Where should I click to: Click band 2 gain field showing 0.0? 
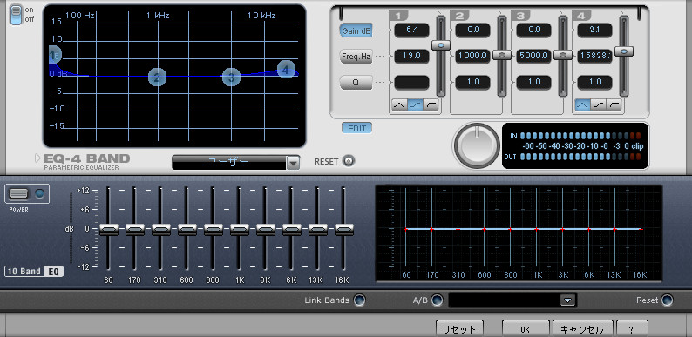point(472,30)
